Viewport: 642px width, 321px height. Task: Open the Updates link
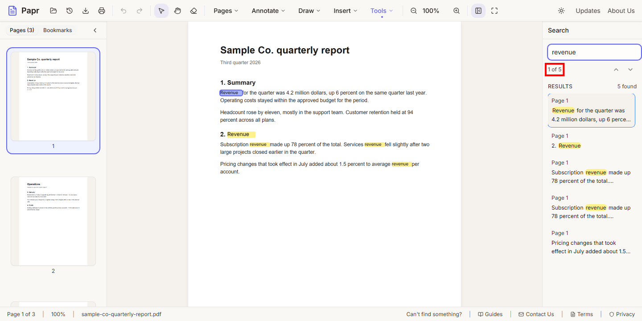pyautogui.click(x=588, y=11)
